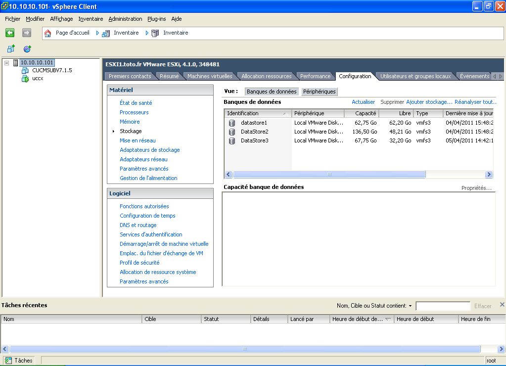
Task: Open datastore Propriétés... link
Action: click(476, 188)
